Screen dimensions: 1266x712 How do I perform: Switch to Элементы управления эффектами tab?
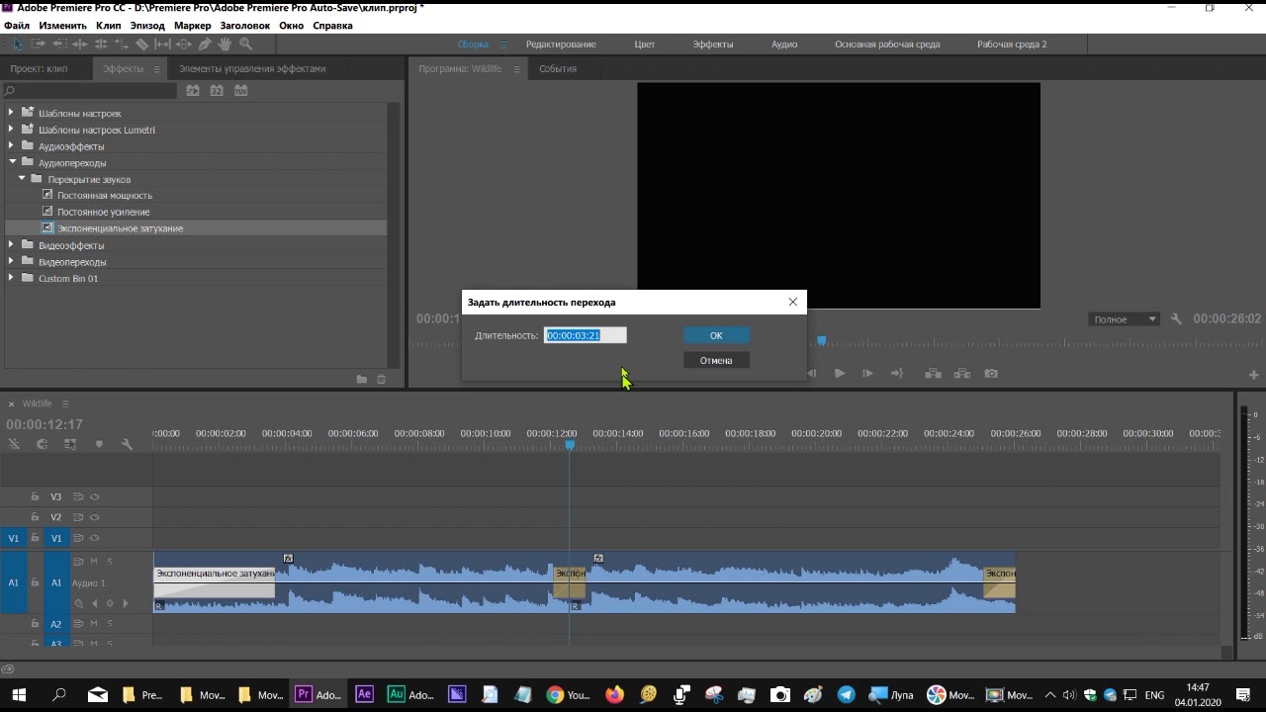tap(252, 68)
